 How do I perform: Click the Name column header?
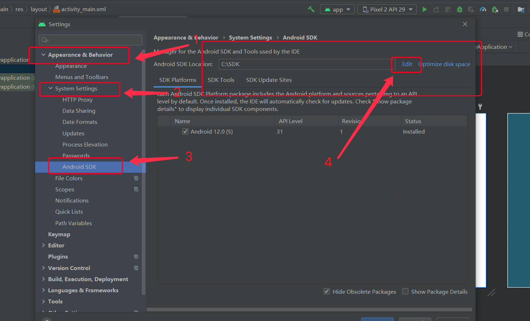(x=222, y=121)
